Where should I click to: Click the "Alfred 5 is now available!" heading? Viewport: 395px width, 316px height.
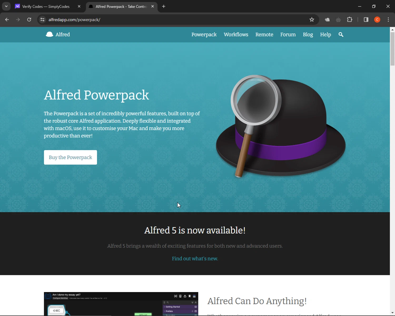[x=195, y=230]
